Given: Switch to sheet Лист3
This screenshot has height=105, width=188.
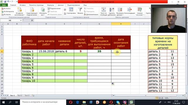Looking at the screenshot, I should click(x=27, y=95).
